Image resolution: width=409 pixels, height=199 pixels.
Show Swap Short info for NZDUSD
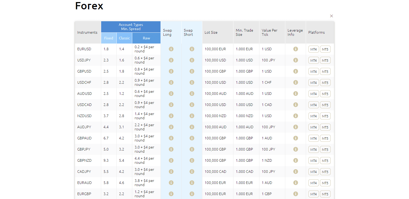coord(192,116)
